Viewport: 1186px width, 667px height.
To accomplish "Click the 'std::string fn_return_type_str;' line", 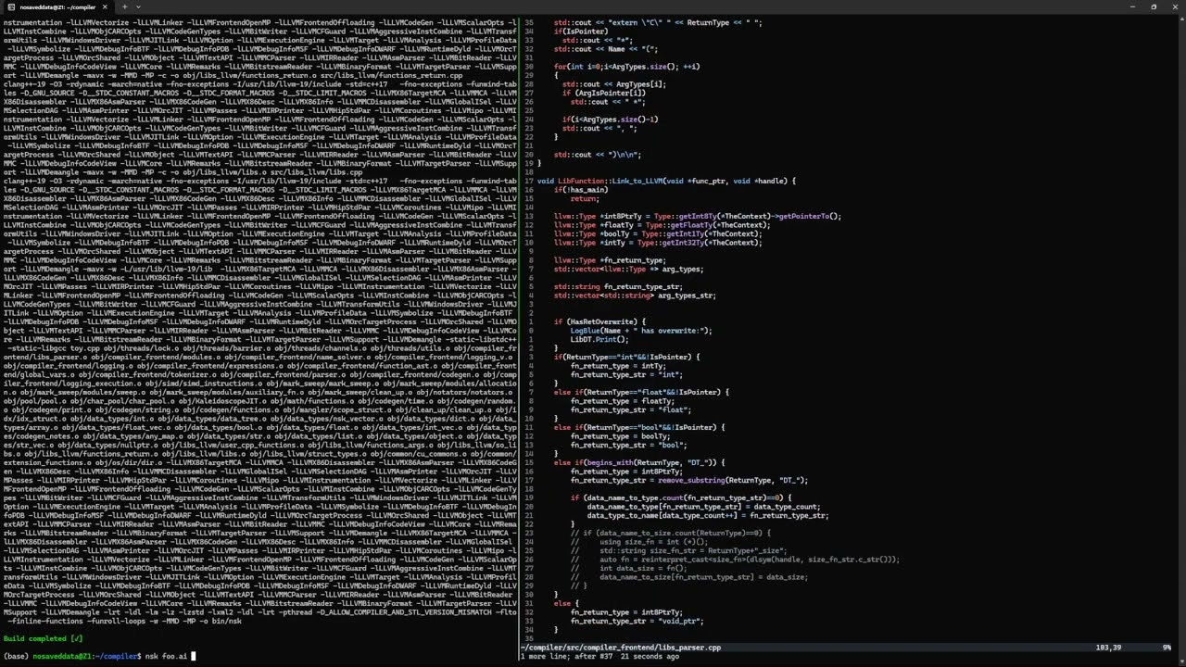I will [x=618, y=286].
